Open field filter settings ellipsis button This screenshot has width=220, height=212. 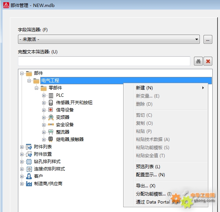tap(208, 39)
